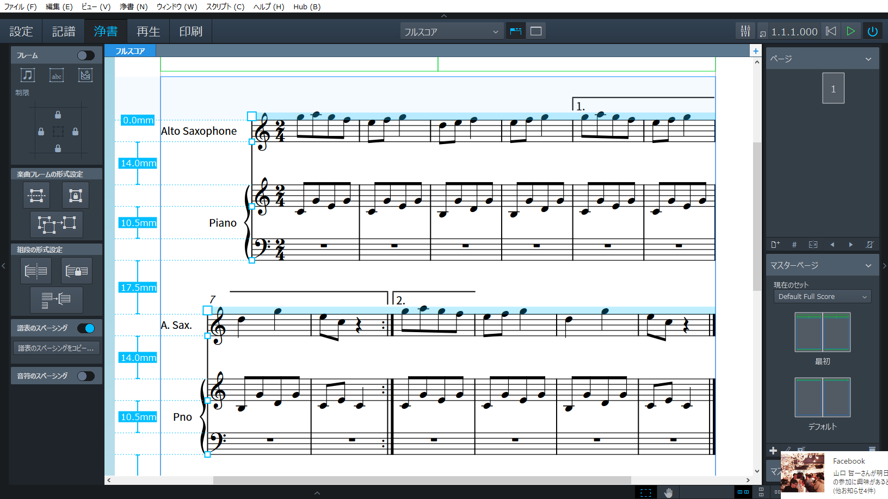Image resolution: width=888 pixels, height=499 pixels.
Task: Select the hand tool
Action: pos(668,492)
